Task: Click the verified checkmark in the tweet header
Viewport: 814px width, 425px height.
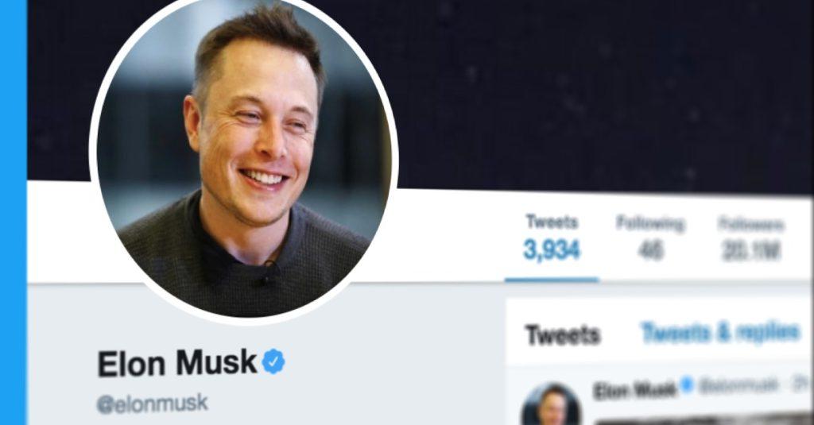Action: click(x=687, y=385)
